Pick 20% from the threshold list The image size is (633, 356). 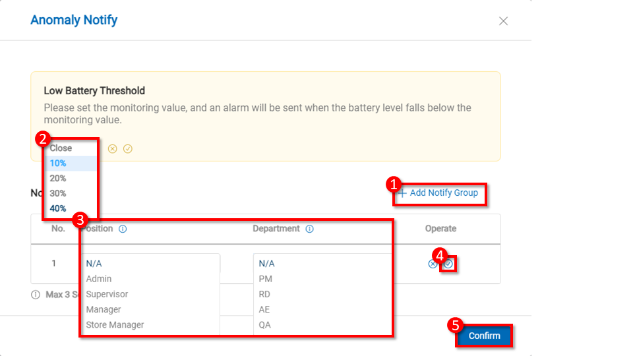point(58,179)
